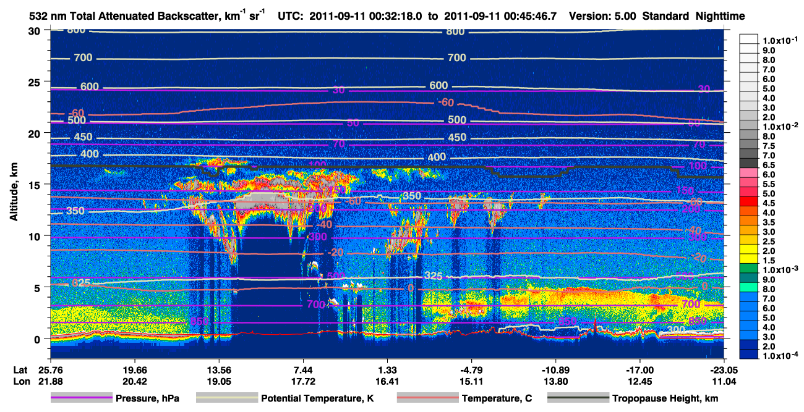Click the purple Pressure legend line swatch
The height and width of the screenshot is (412, 804).
pos(81,398)
